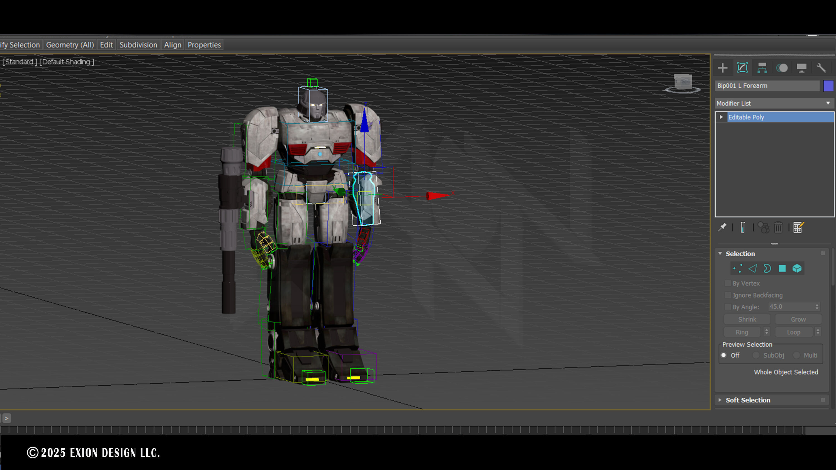Click the Ring spinner arrows
Viewport: 836px width, 470px height.
767,332
